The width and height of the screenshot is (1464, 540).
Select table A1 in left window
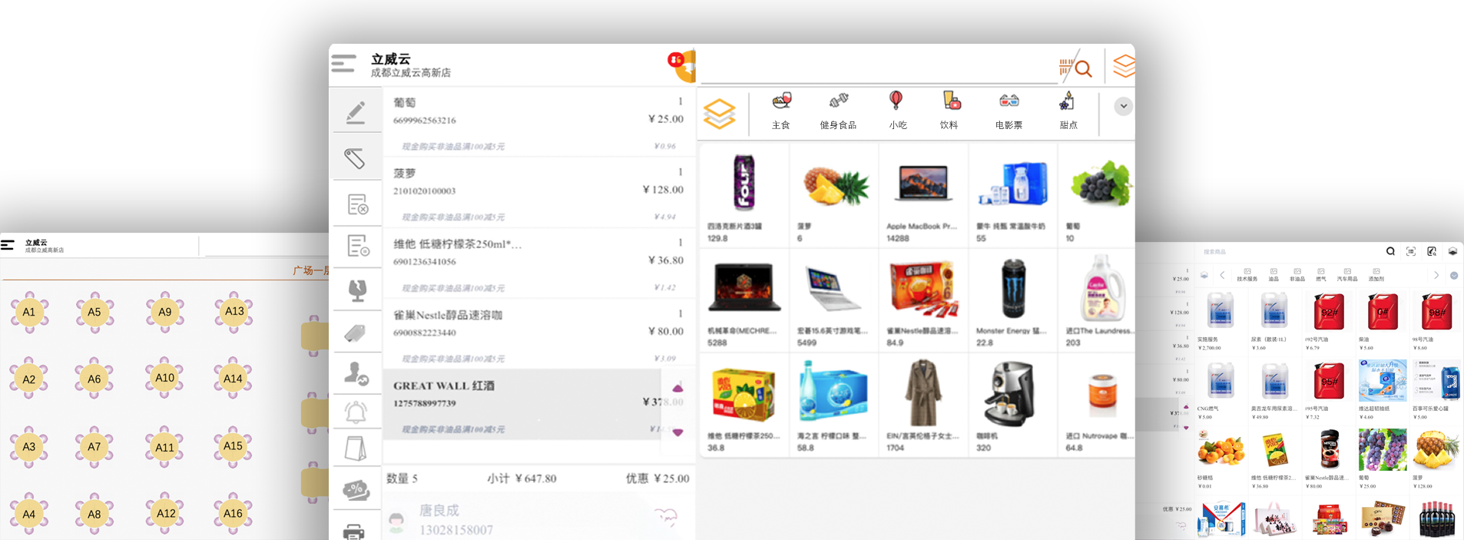coord(29,312)
